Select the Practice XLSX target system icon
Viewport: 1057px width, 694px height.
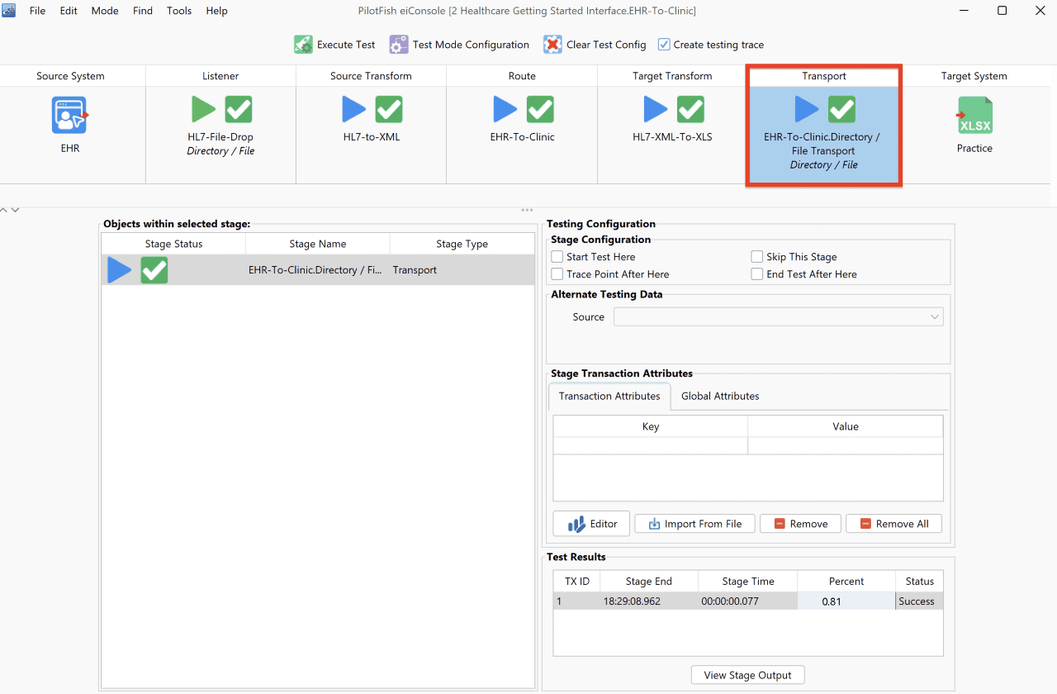pos(974,115)
